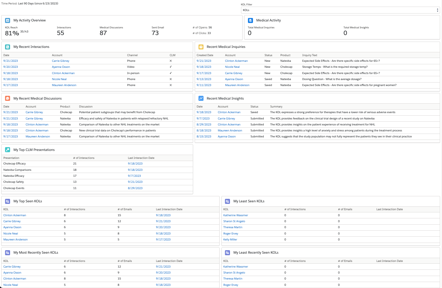Viewport: 442px width, 288px height.
Task: Click the Recent Medical Insights panel icon
Action: [200, 98]
